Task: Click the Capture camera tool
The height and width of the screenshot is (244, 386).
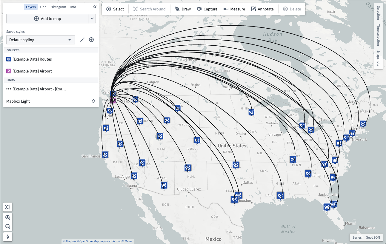Action: coord(207,9)
